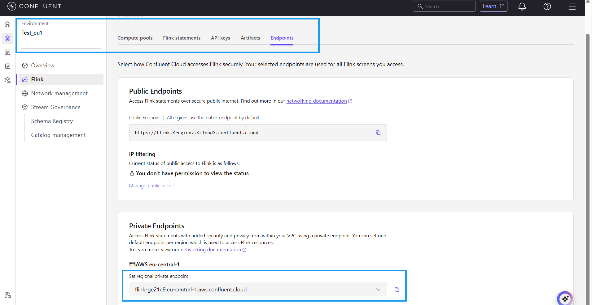
Task: Open Manage public access link
Action: (152, 186)
